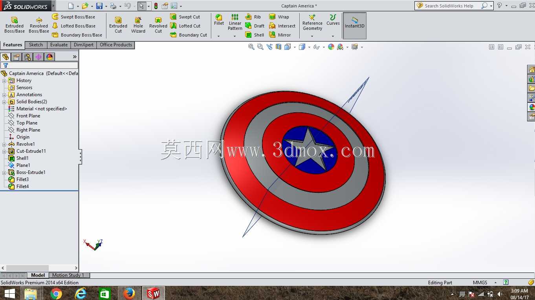Activate the Boundary Boss/Base tool

77,35
